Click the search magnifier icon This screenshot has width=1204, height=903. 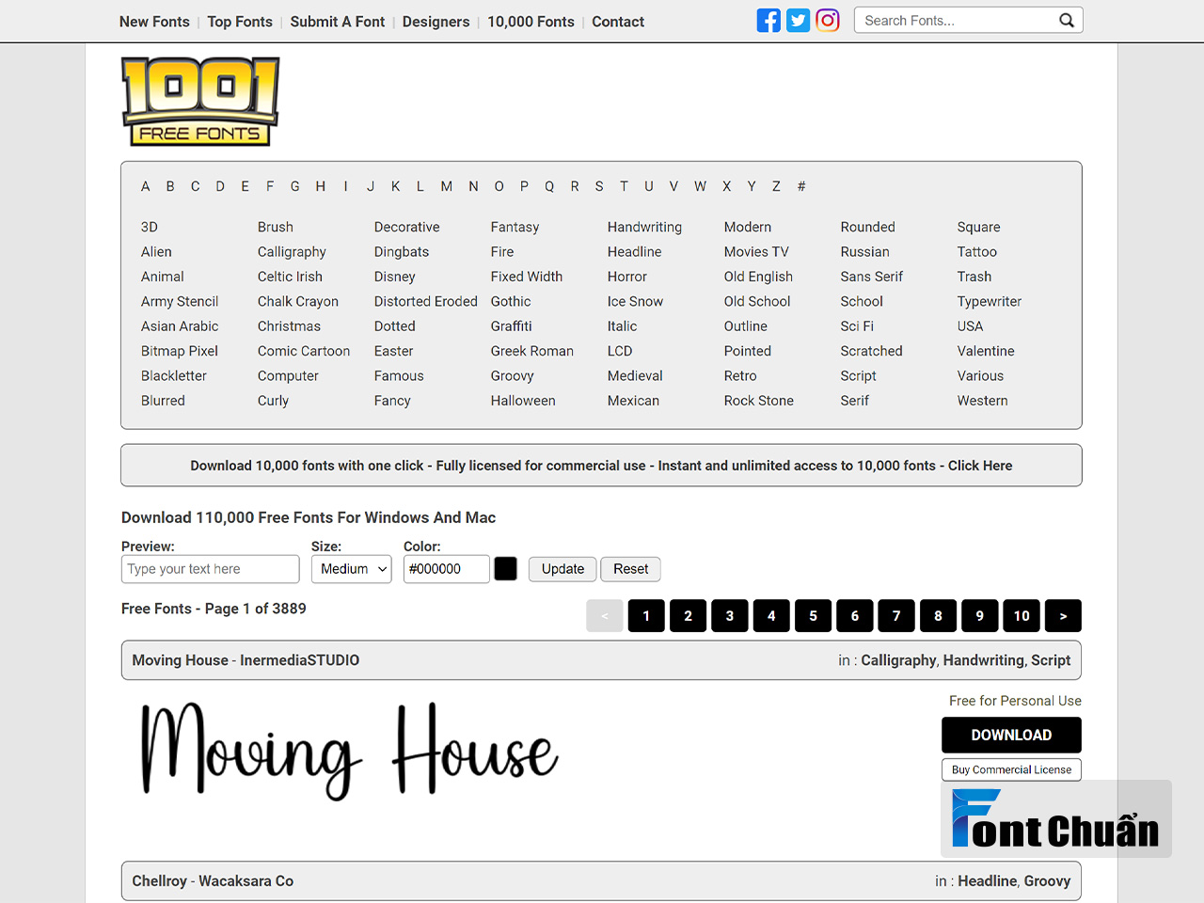[x=1067, y=21]
